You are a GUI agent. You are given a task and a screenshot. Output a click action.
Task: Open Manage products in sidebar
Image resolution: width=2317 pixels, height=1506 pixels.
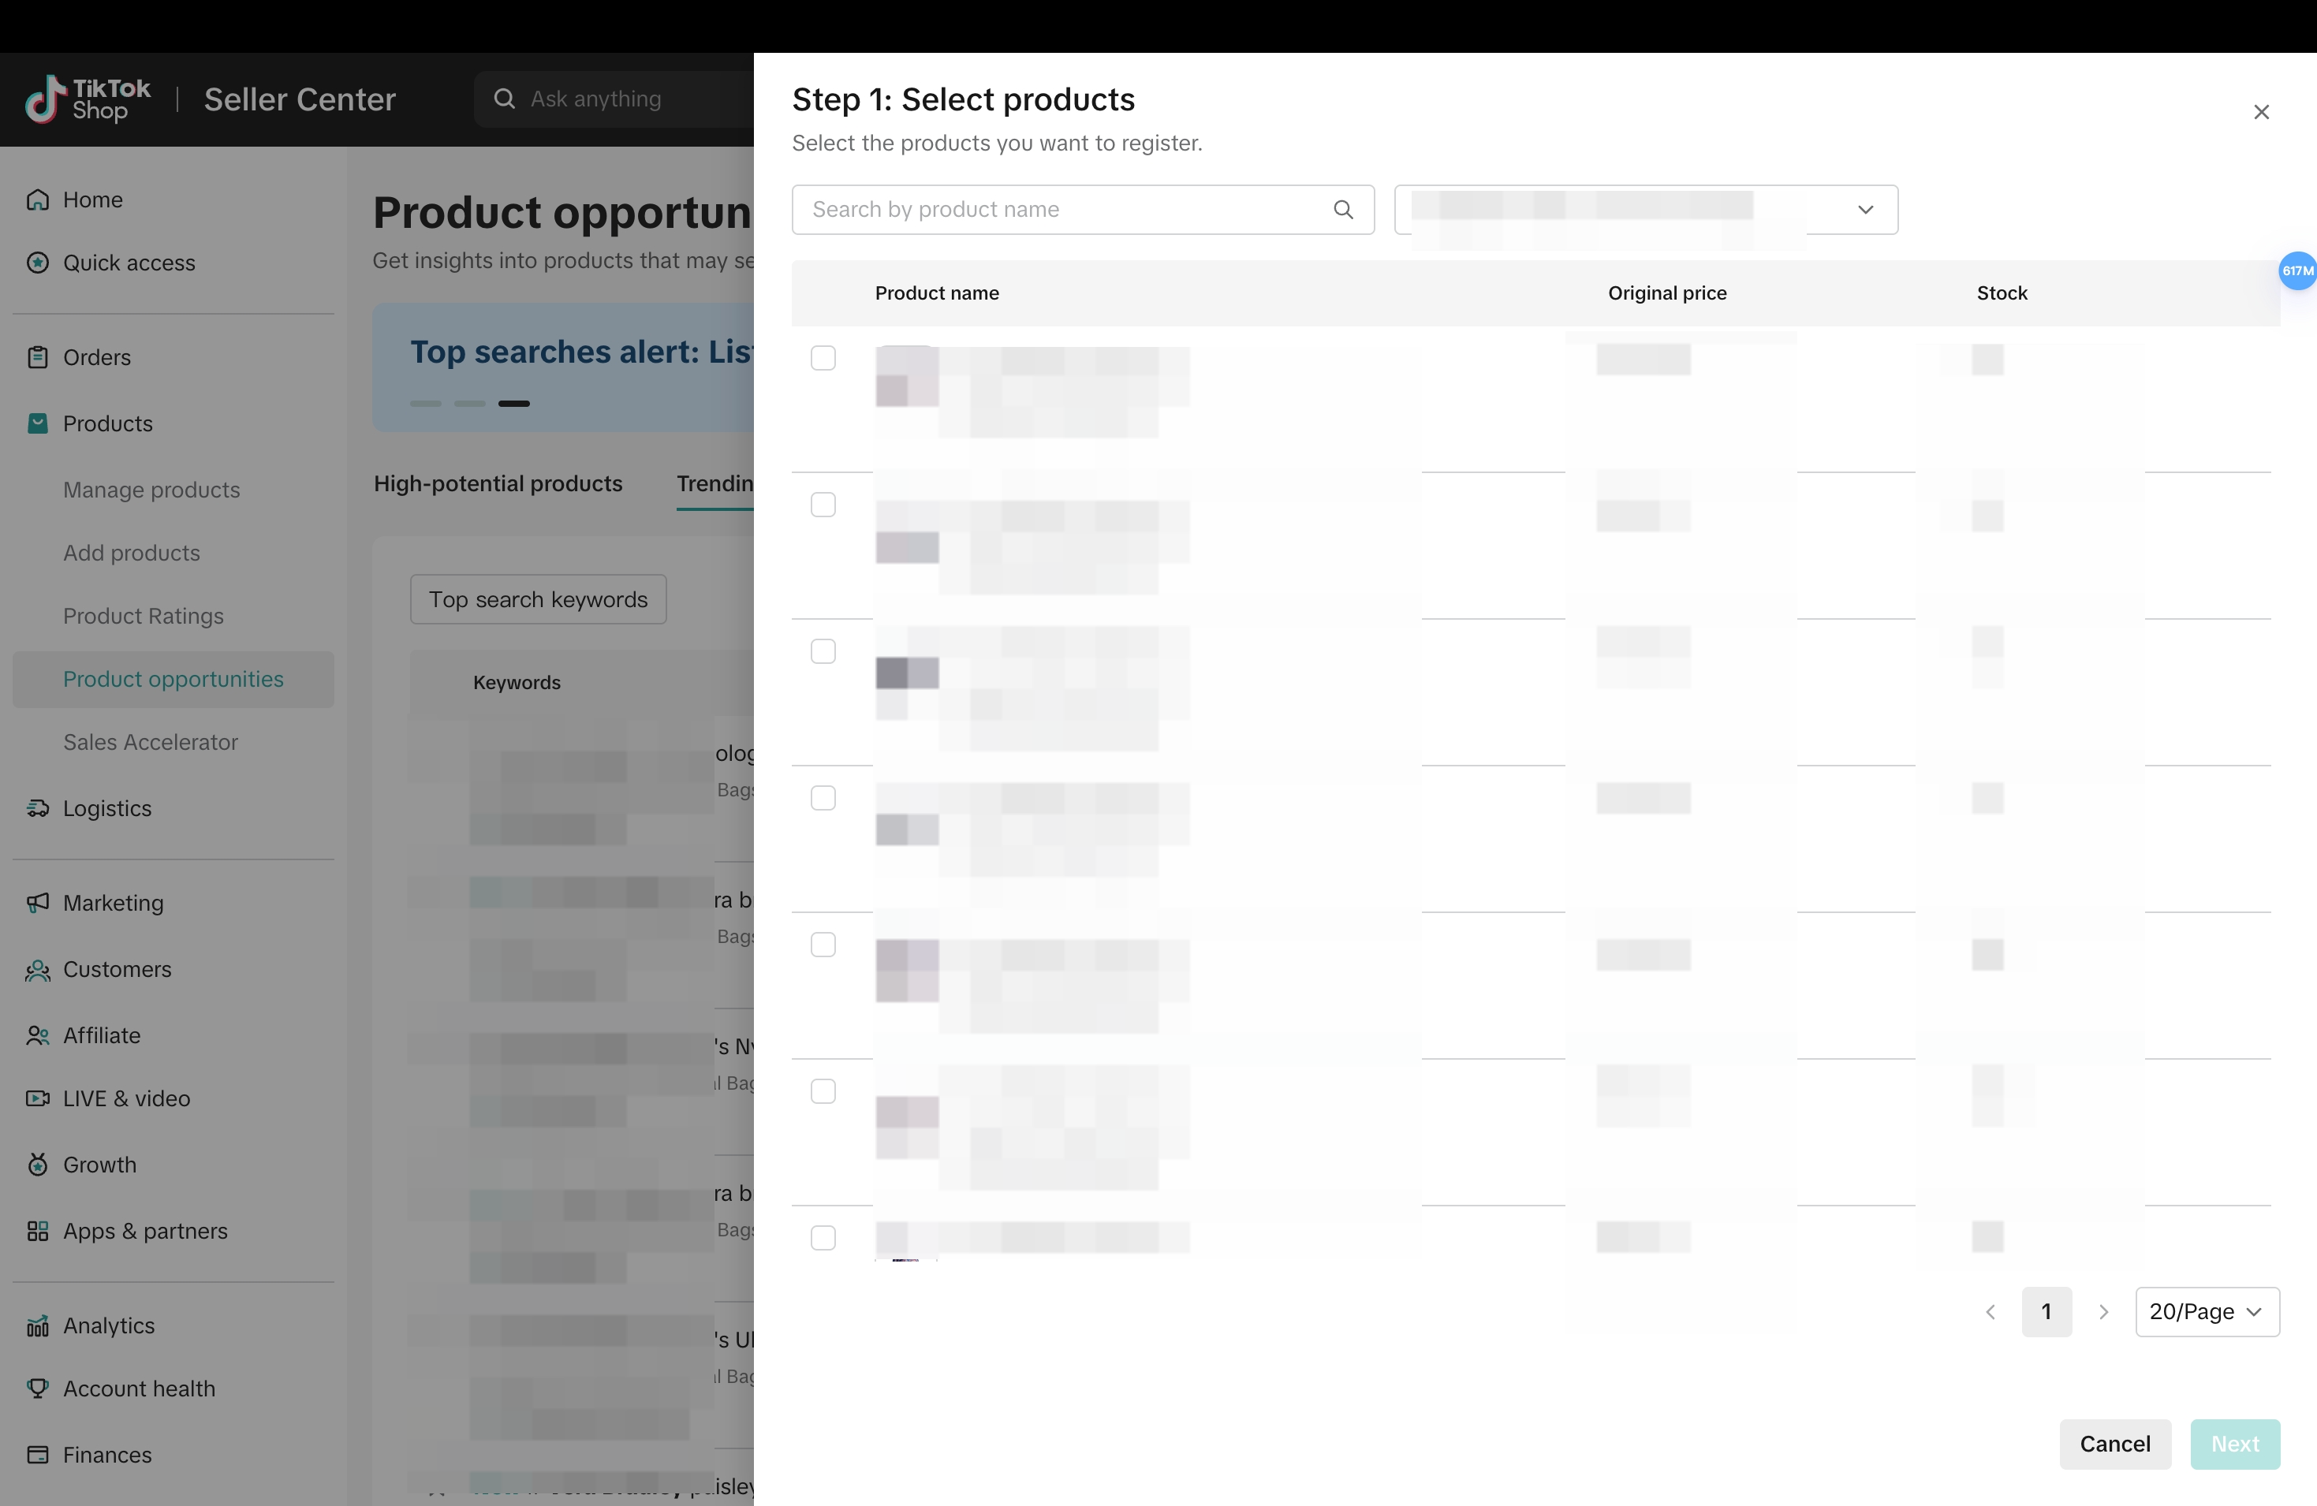tap(151, 490)
